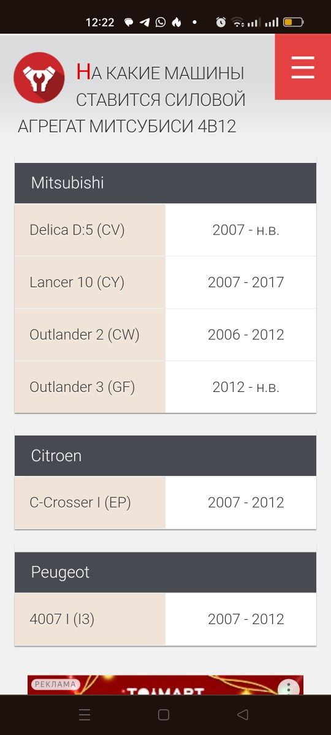Tap the alarm clock status icon
Viewport: 331px width, 735px height.
tap(221, 22)
